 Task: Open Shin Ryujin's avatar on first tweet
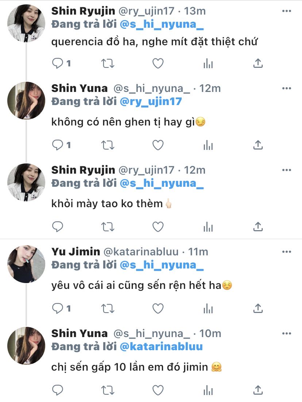(x=26, y=23)
